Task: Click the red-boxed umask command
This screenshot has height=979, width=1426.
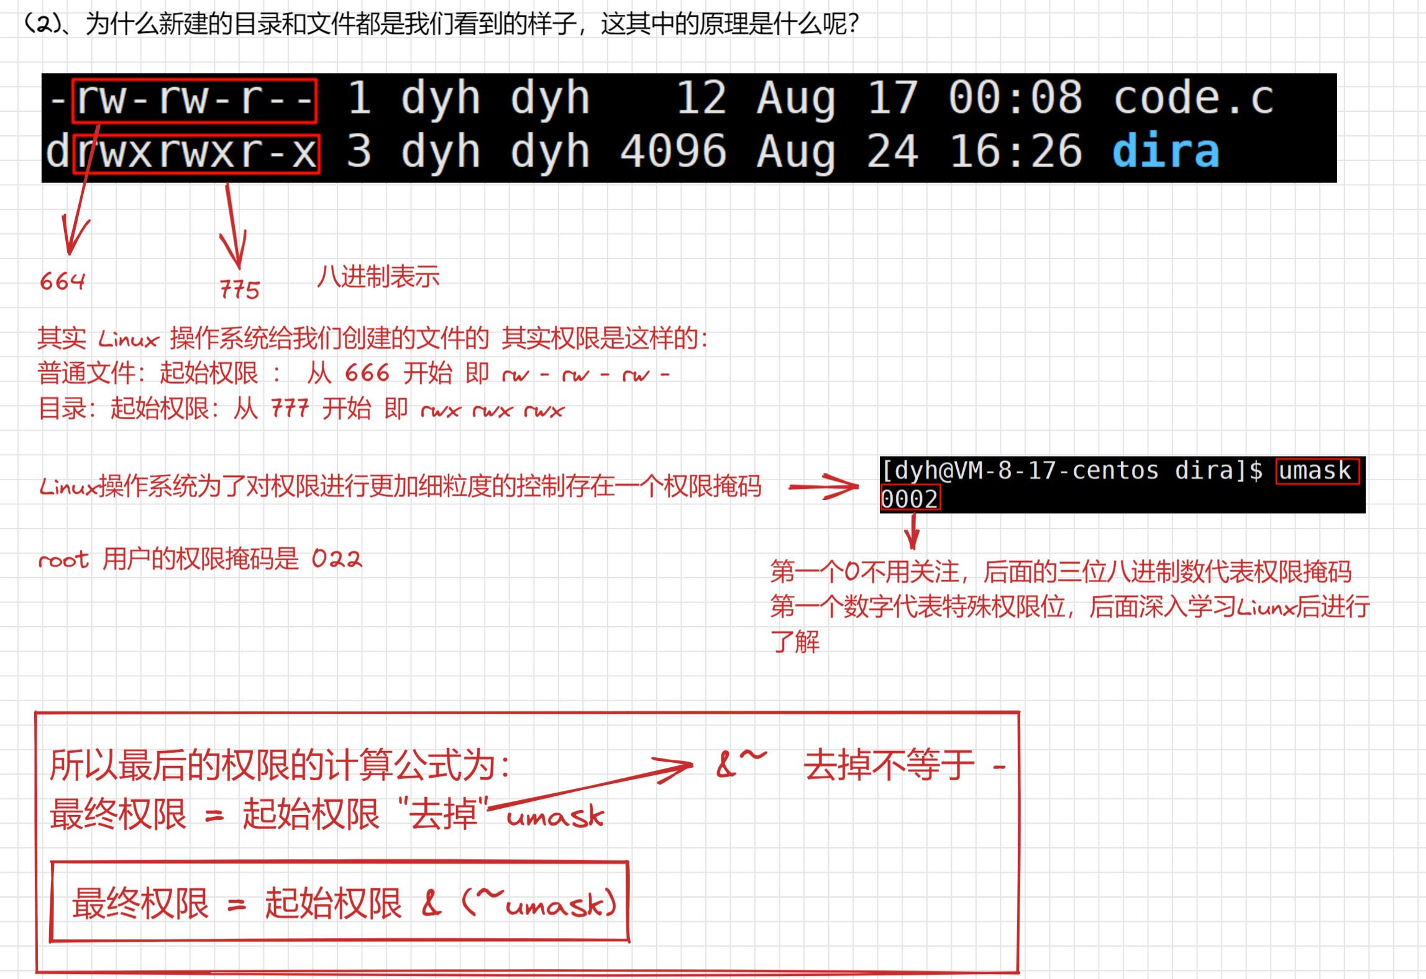Action: [x=1317, y=471]
